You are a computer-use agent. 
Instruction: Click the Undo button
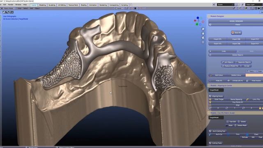(x=222, y=51)
